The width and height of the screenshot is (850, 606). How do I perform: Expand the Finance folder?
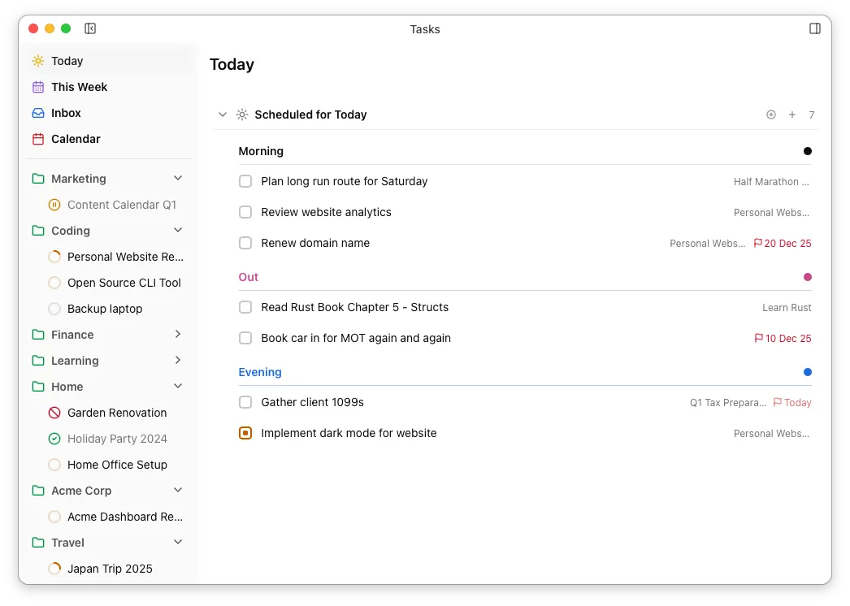click(x=178, y=335)
